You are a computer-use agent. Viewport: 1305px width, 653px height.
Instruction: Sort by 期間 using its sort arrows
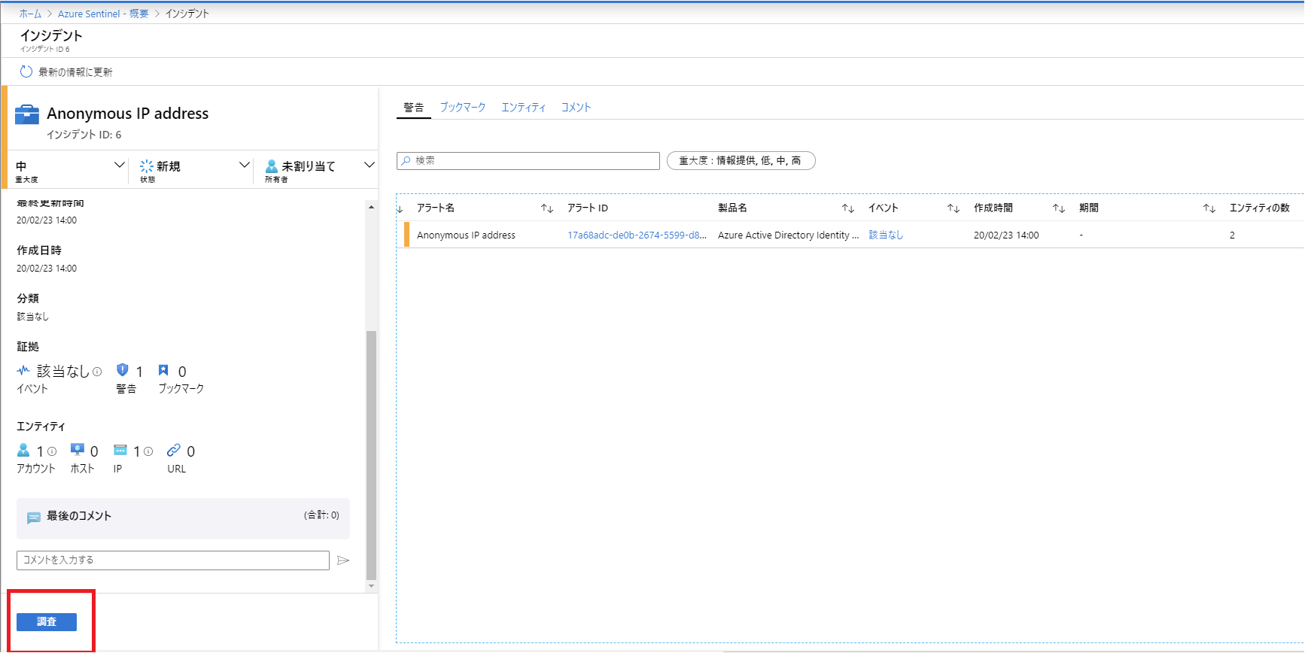pos(1209,208)
